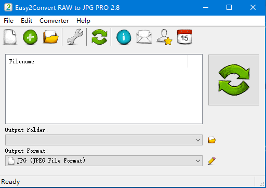Click the Filename column header
The image size is (266, 188).
coord(97,61)
